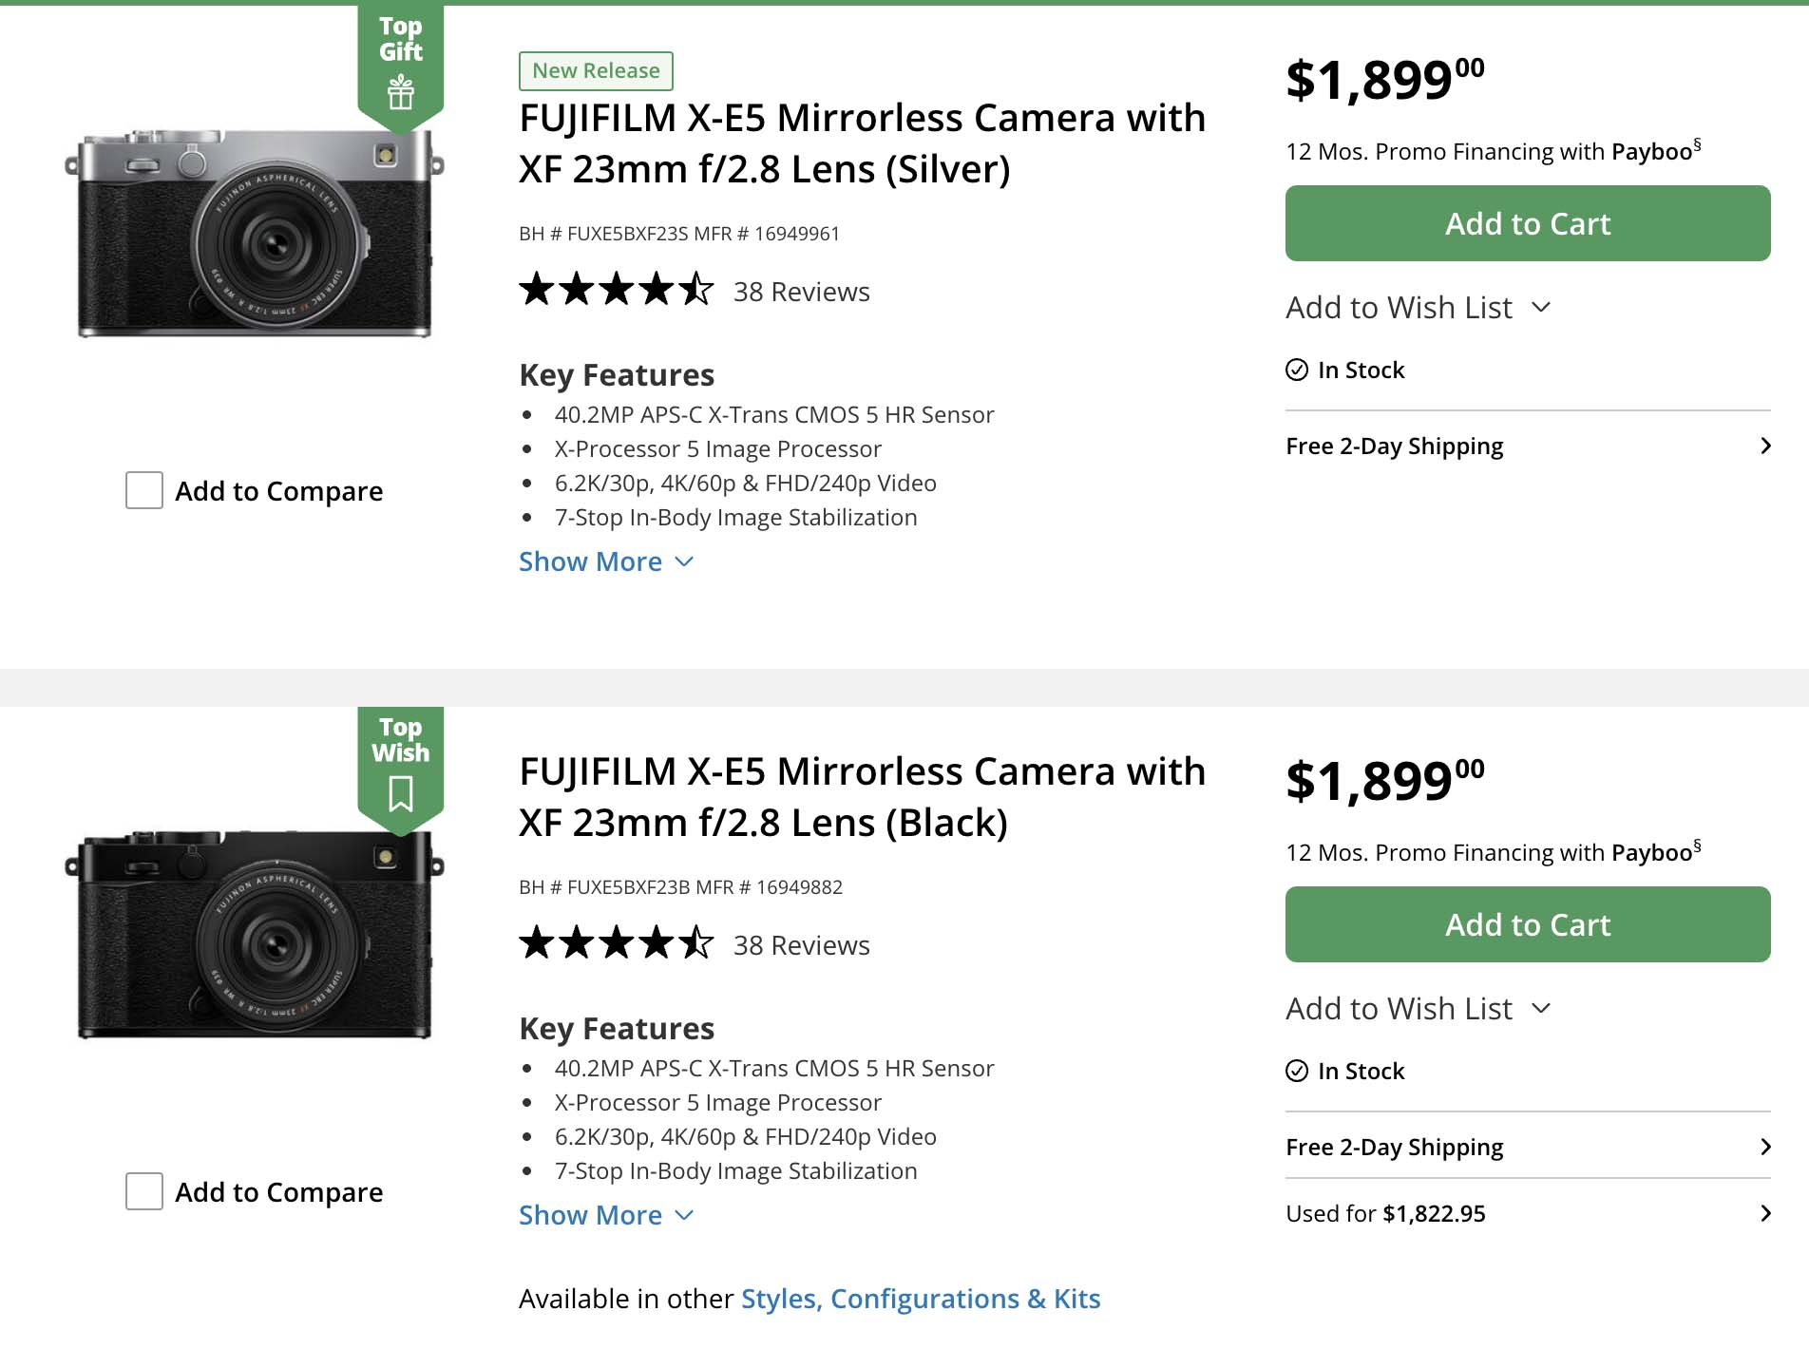Open 38 Reviews for Silver camera
This screenshot has height=1349, width=1809.
(x=801, y=292)
